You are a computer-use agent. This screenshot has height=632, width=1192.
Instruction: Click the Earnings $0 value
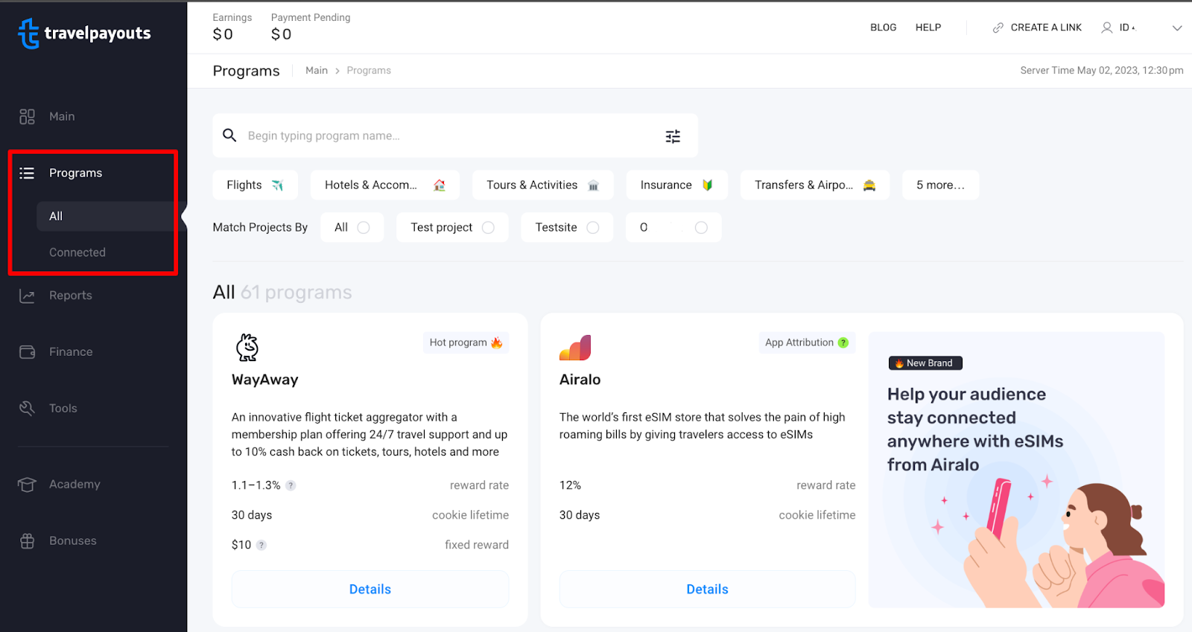click(x=223, y=34)
